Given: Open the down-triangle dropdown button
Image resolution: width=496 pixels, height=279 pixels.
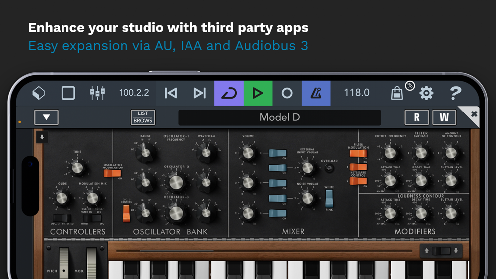Looking at the screenshot, I should (x=46, y=117).
